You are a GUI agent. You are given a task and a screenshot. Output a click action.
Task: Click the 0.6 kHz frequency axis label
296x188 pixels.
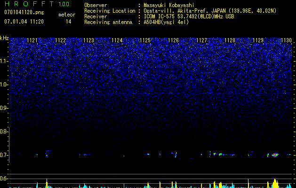(4, 179)
